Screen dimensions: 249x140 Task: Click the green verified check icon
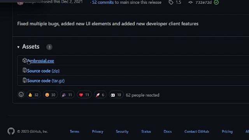216,2
